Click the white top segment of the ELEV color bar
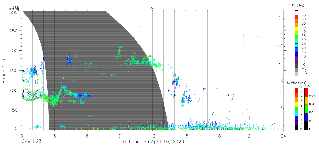Viewport: 319px width, 147px height. 297,13
